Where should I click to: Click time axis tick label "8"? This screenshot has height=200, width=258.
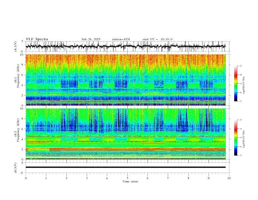click(188, 178)
